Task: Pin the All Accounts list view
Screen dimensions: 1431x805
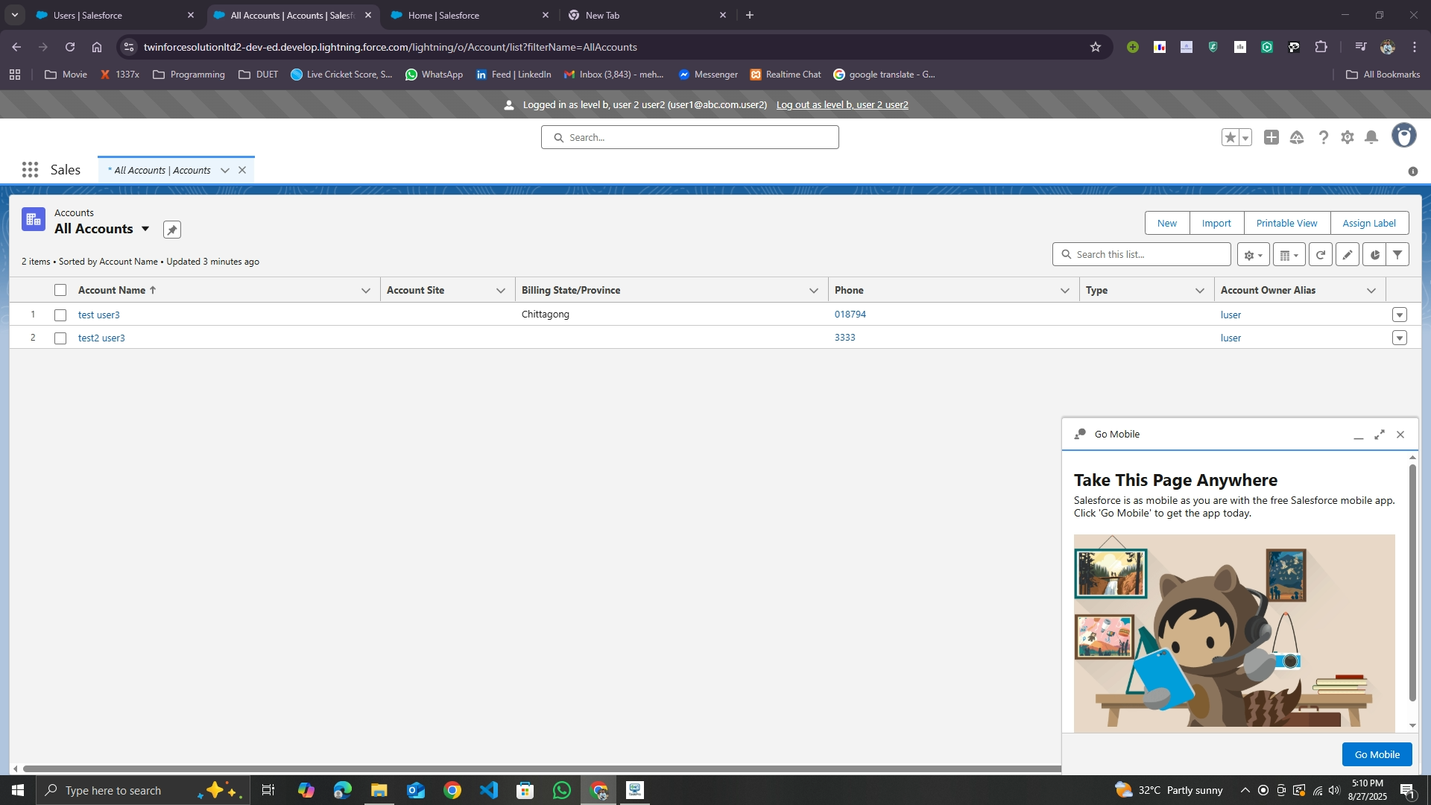Action: pyautogui.click(x=172, y=230)
